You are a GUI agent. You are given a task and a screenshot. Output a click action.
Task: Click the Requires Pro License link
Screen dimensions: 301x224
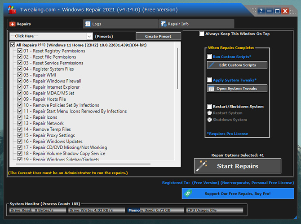pyautogui.click(x=227, y=134)
